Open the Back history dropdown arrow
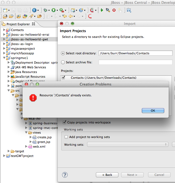This screenshot has width=175, height=183. click(x=74, y=16)
